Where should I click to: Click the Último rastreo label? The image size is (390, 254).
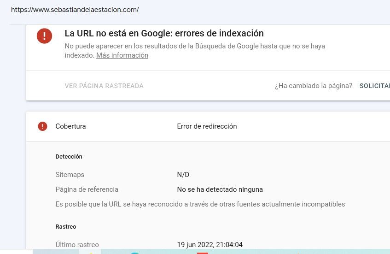click(77, 245)
